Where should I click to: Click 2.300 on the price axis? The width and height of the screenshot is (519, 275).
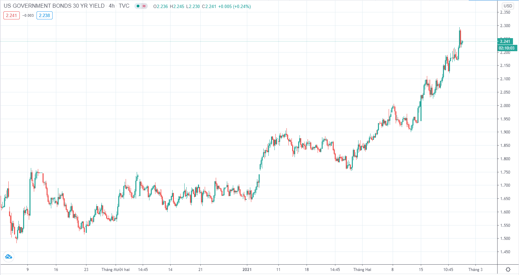tap(505, 26)
